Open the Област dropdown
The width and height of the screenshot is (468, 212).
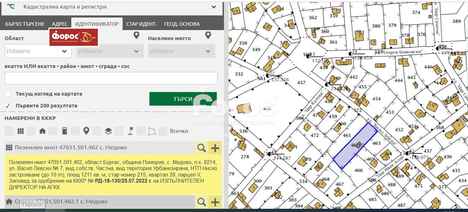pos(38,51)
